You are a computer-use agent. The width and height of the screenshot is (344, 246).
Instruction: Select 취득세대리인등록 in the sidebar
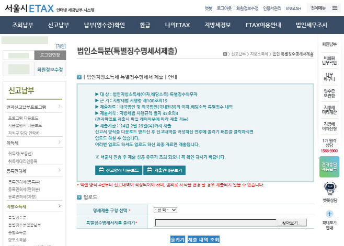[22, 161]
